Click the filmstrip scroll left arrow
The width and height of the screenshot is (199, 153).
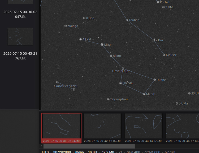point(41,146)
